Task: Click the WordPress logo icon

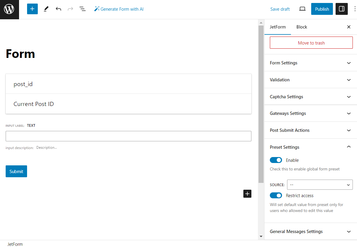Action: click(x=9, y=9)
